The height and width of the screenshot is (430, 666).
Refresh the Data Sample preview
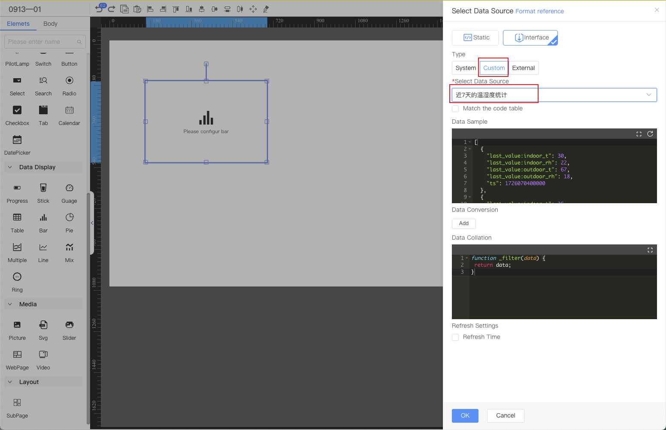tap(650, 134)
